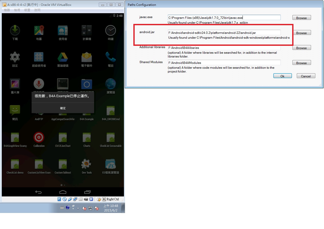This screenshot has width=324, height=229.
Task: Open the terminal emulator app icon
Action: (63, 84)
